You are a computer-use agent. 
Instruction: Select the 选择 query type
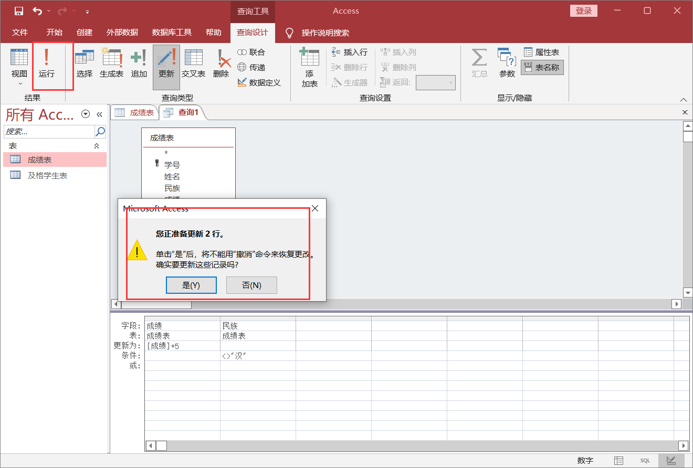[84, 63]
